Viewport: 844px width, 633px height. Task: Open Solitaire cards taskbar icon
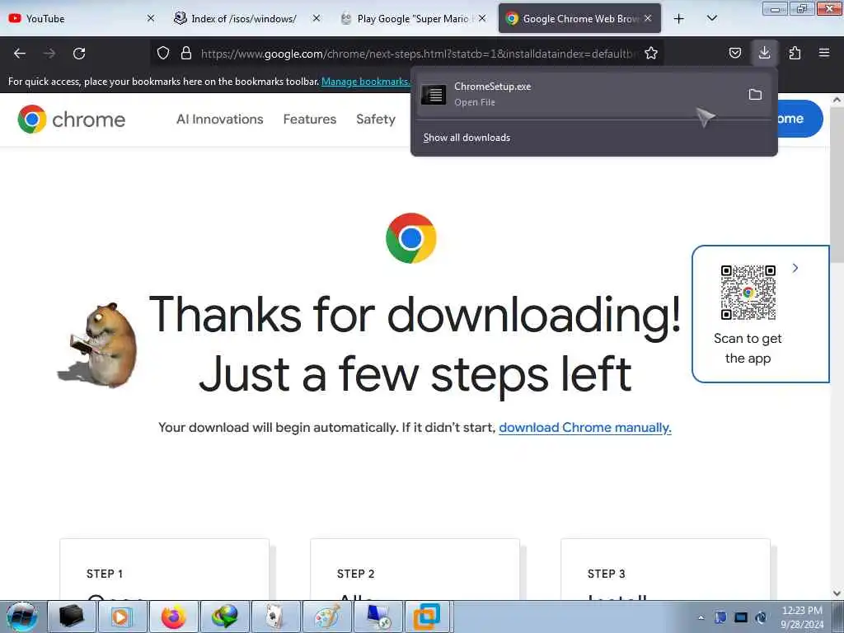coord(275,617)
